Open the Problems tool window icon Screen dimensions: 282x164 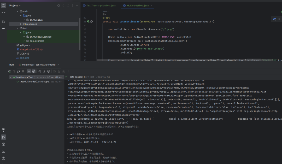3,158
